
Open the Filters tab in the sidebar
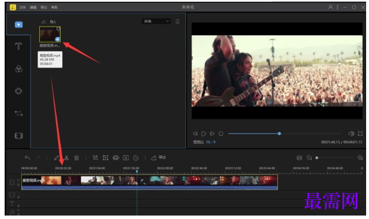click(x=19, y=69)
